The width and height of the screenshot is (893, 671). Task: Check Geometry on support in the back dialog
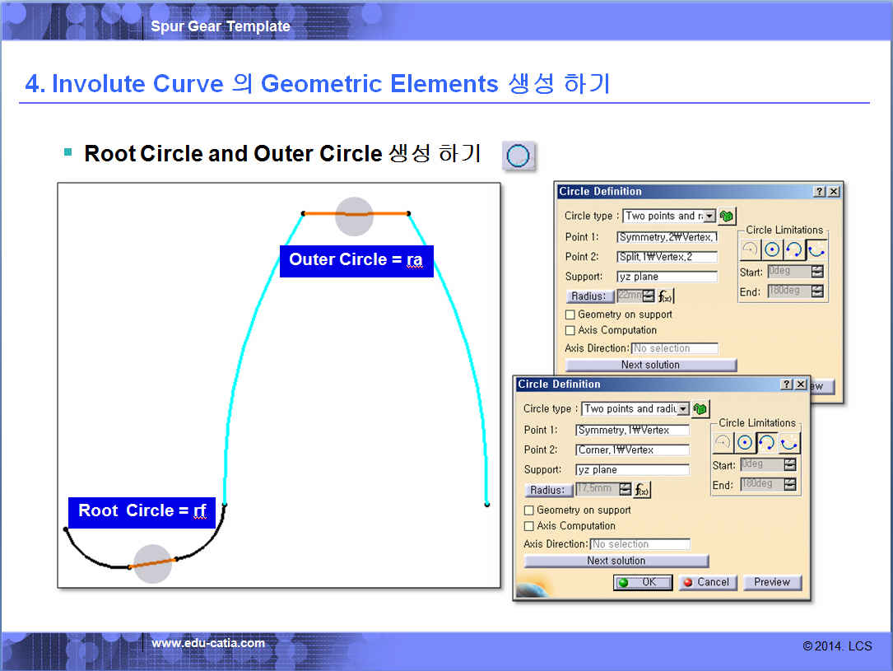(570, 315)
